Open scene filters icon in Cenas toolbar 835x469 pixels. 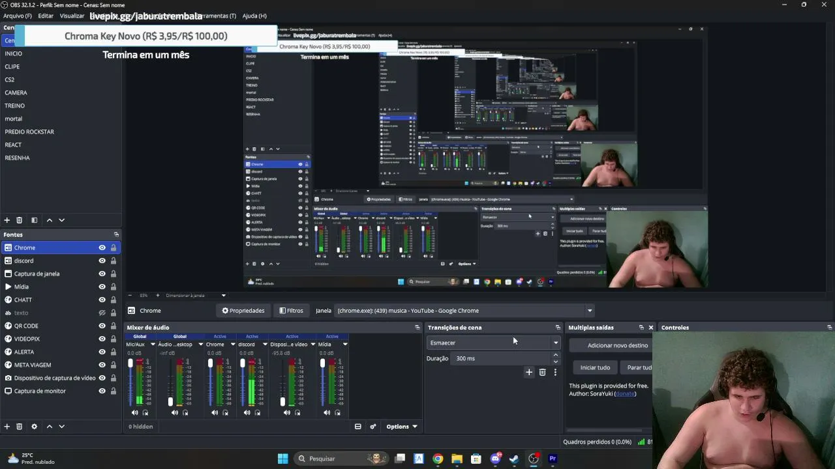[34, 220]
